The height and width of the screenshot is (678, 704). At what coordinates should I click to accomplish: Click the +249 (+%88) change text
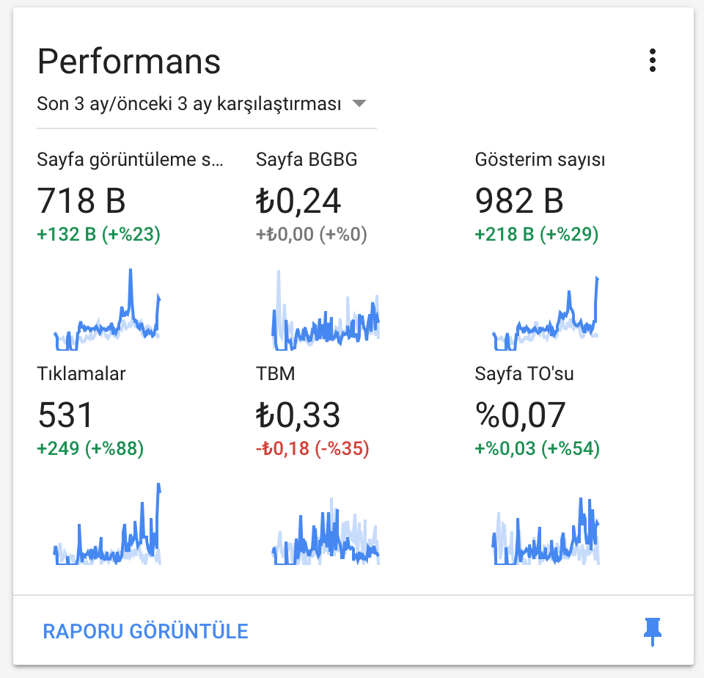(90, 448)
